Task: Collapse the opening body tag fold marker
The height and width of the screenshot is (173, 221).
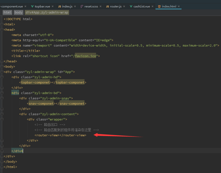Action: (2, 67)
